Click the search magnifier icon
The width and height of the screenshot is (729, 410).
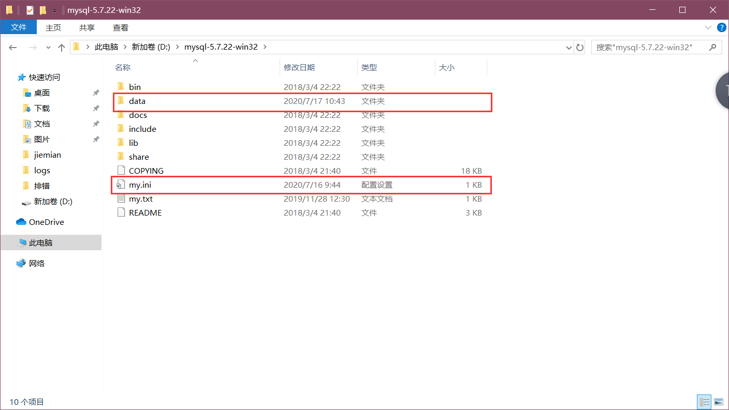point(713,47)
